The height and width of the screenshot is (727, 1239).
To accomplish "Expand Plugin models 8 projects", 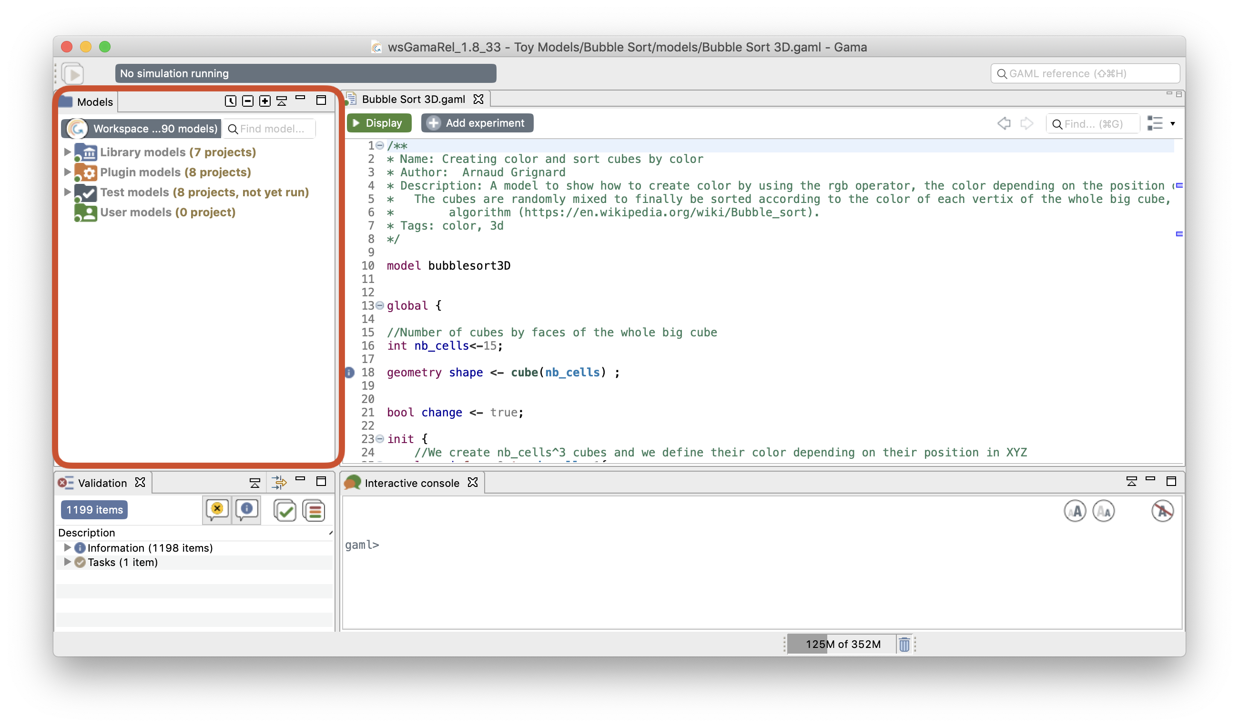I will tap(68, 172).
